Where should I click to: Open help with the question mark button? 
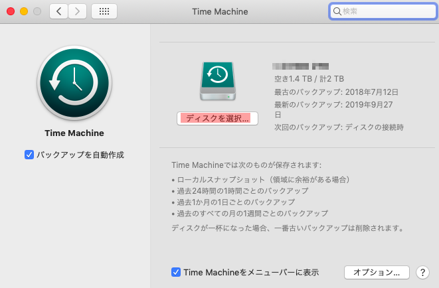421,272
